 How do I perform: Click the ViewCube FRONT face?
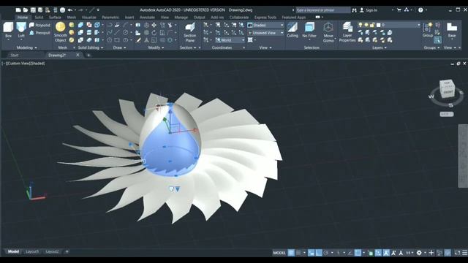[x=448, y=93]
